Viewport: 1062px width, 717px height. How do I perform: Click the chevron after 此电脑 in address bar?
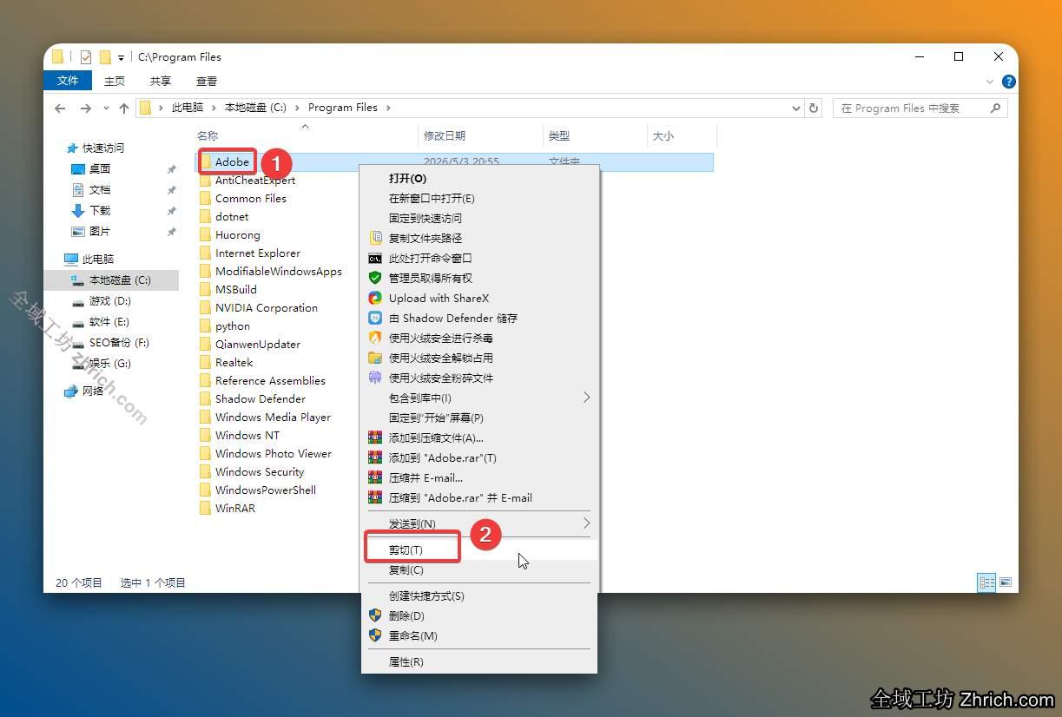(x=214, y=109)
